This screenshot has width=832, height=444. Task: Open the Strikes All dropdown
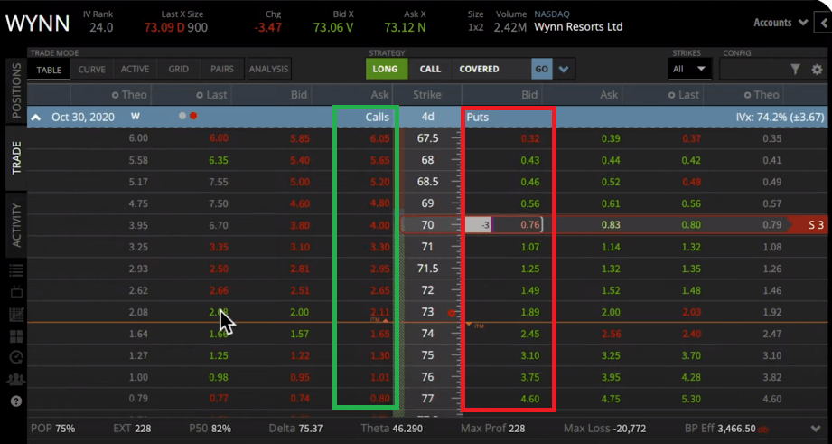(690, 69)
